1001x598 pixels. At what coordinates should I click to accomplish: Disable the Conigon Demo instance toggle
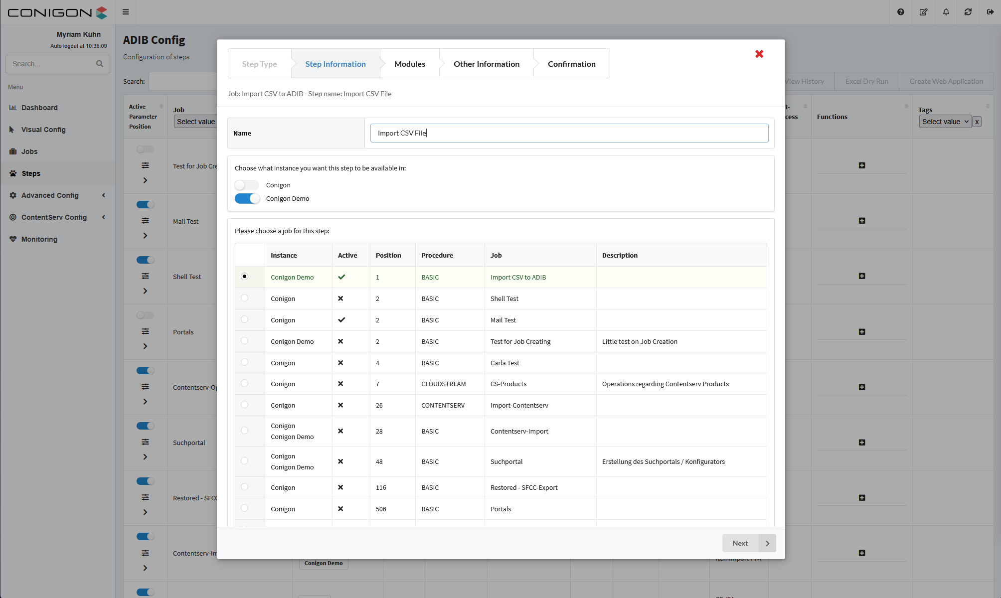(x=247, y=199)
